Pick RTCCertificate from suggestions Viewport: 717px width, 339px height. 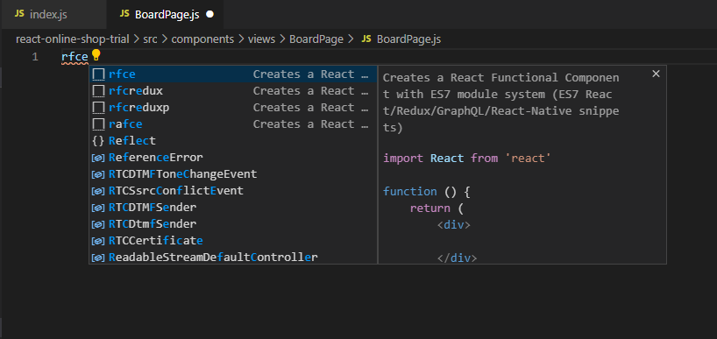pos(233,240)
